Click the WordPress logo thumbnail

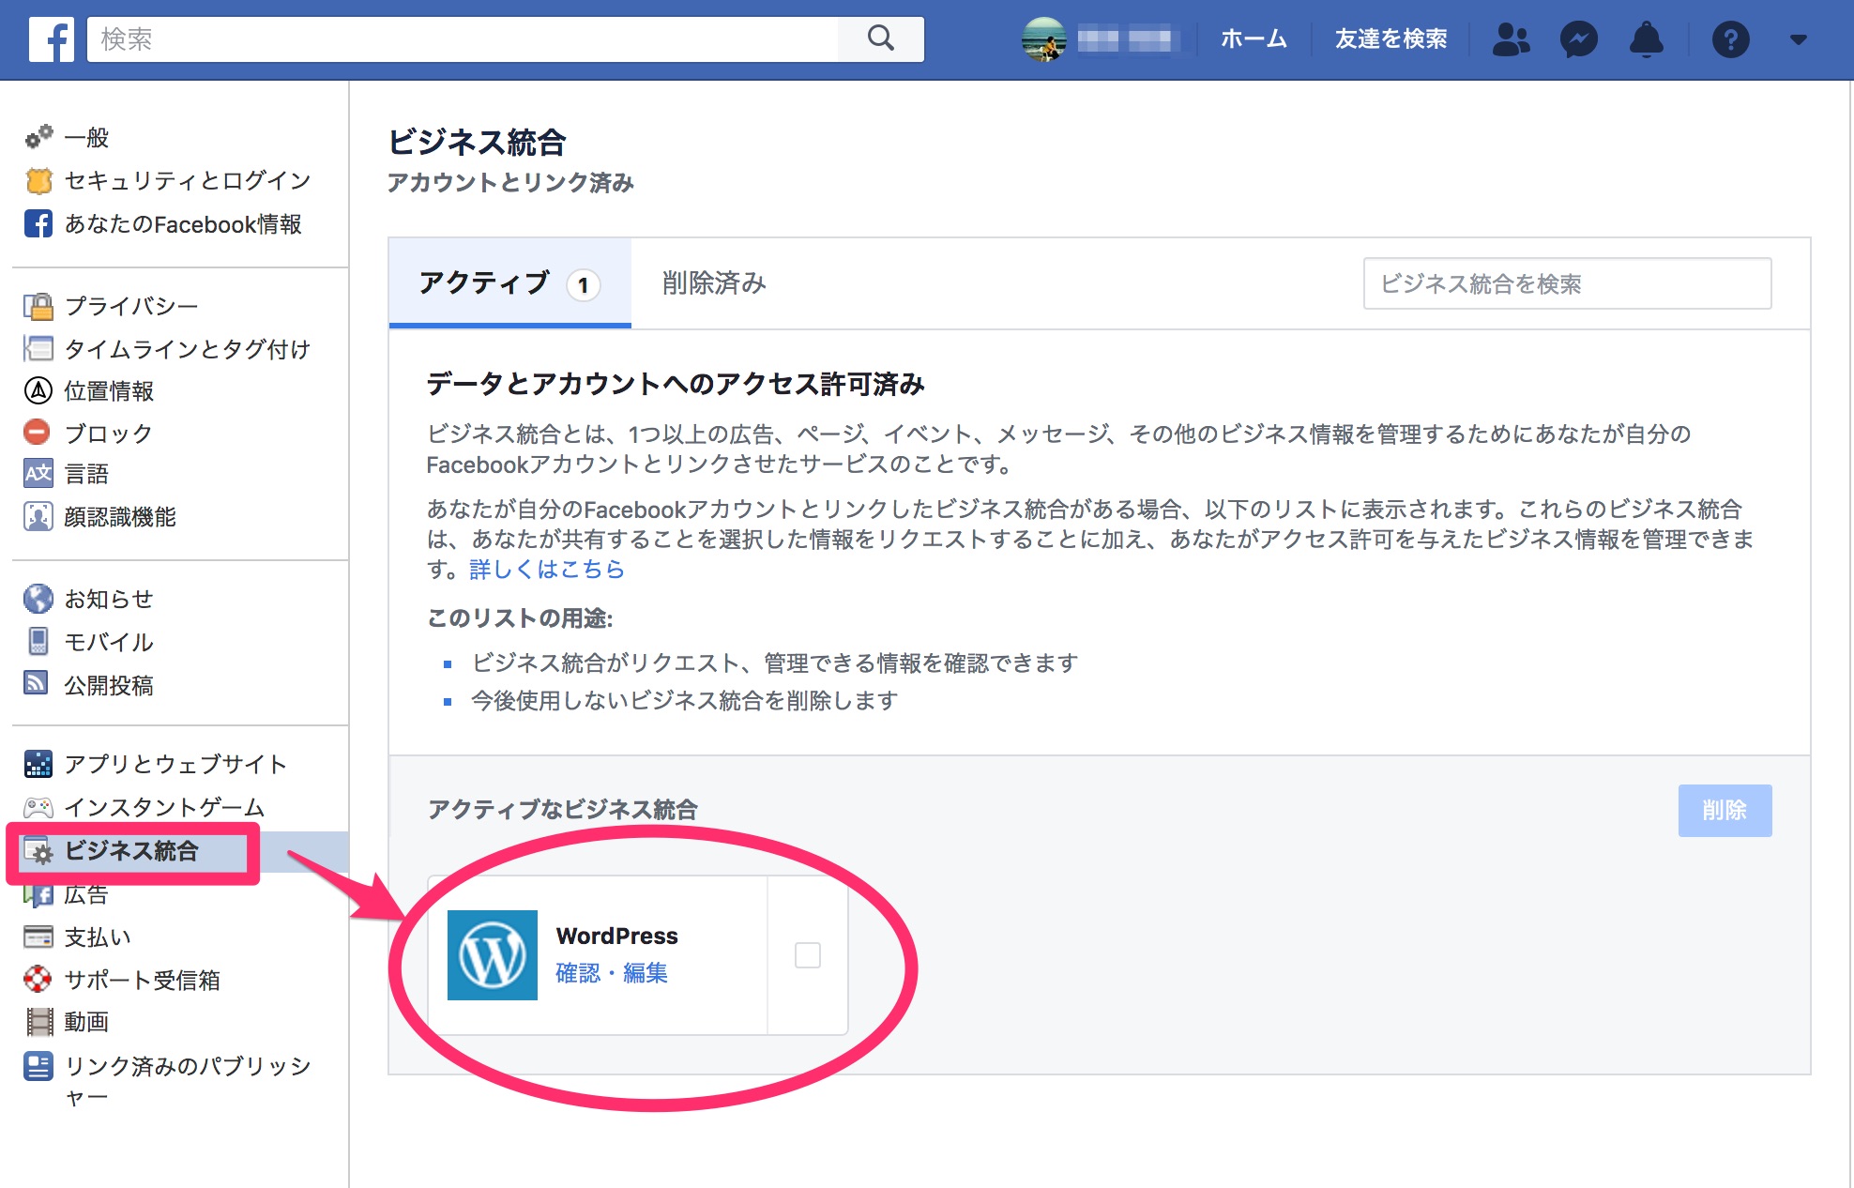click(x=493, y=955)
